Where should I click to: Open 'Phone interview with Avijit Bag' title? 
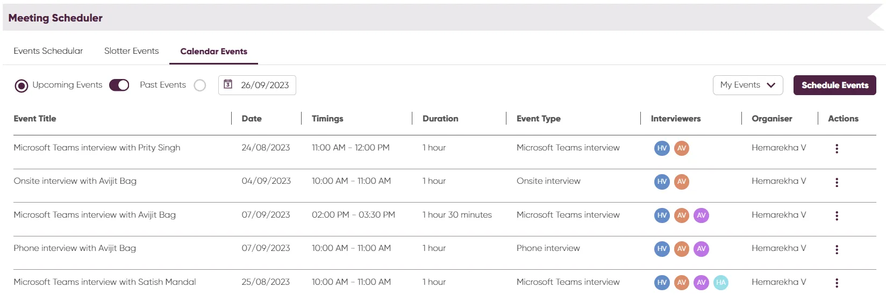coord(75,248)
